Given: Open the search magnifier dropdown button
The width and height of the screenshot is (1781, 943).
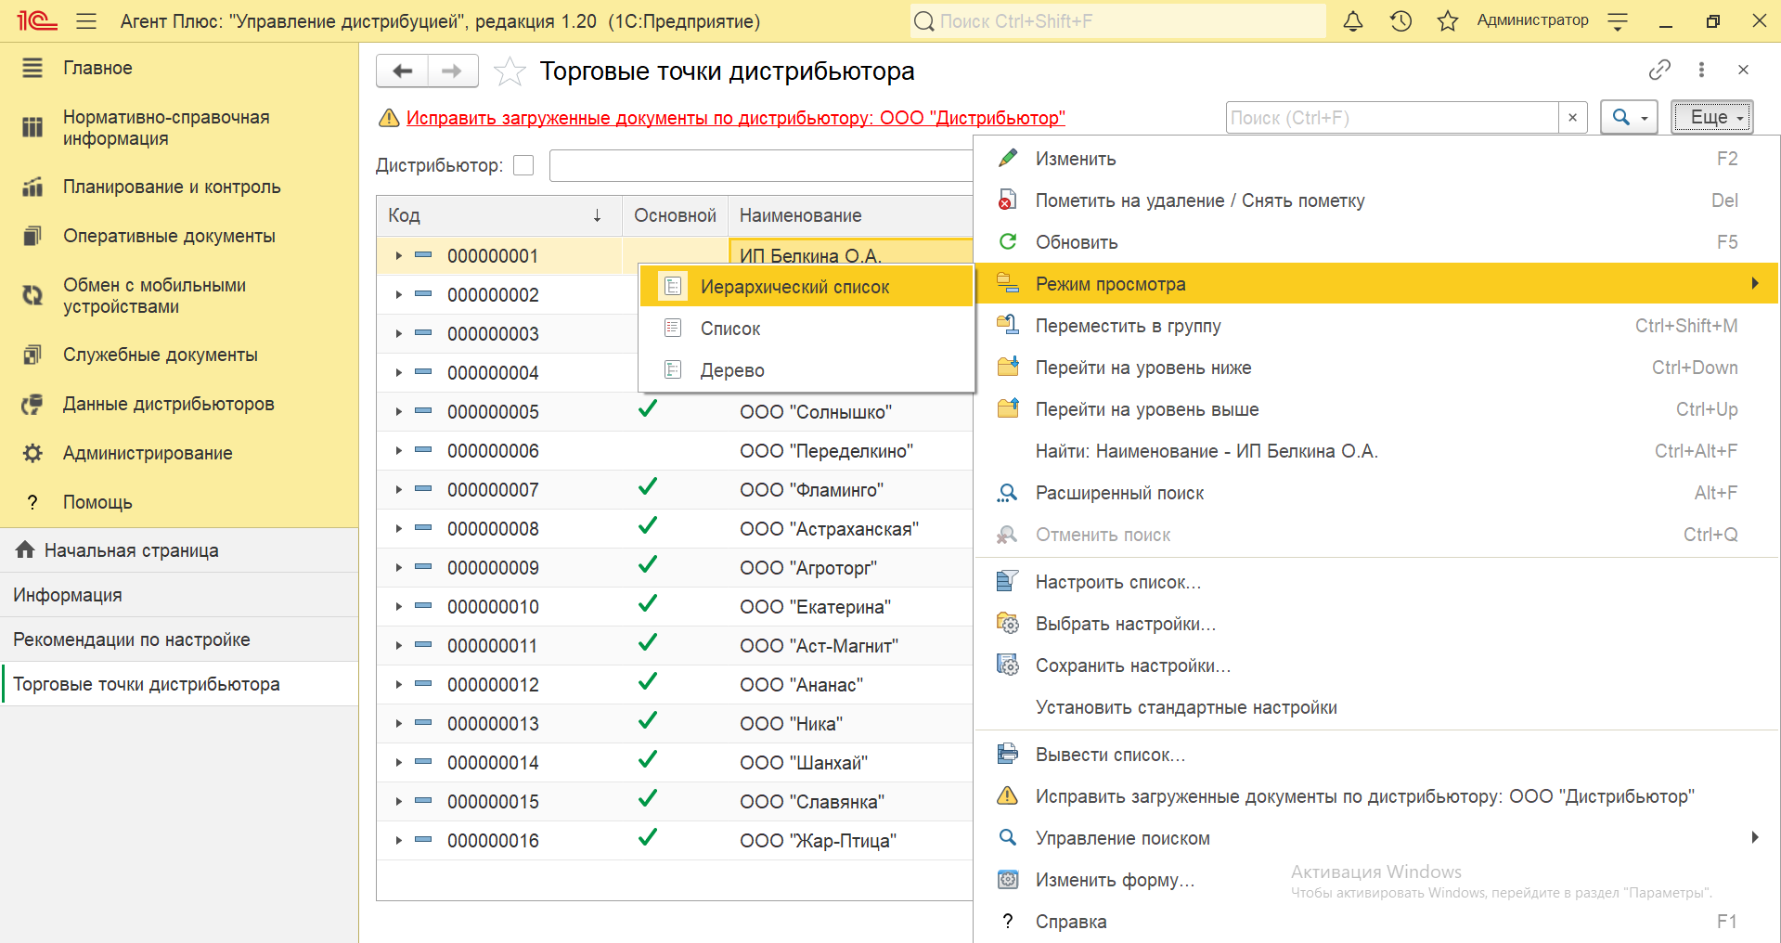Looking at the screenshot, I should (1629, 118).
